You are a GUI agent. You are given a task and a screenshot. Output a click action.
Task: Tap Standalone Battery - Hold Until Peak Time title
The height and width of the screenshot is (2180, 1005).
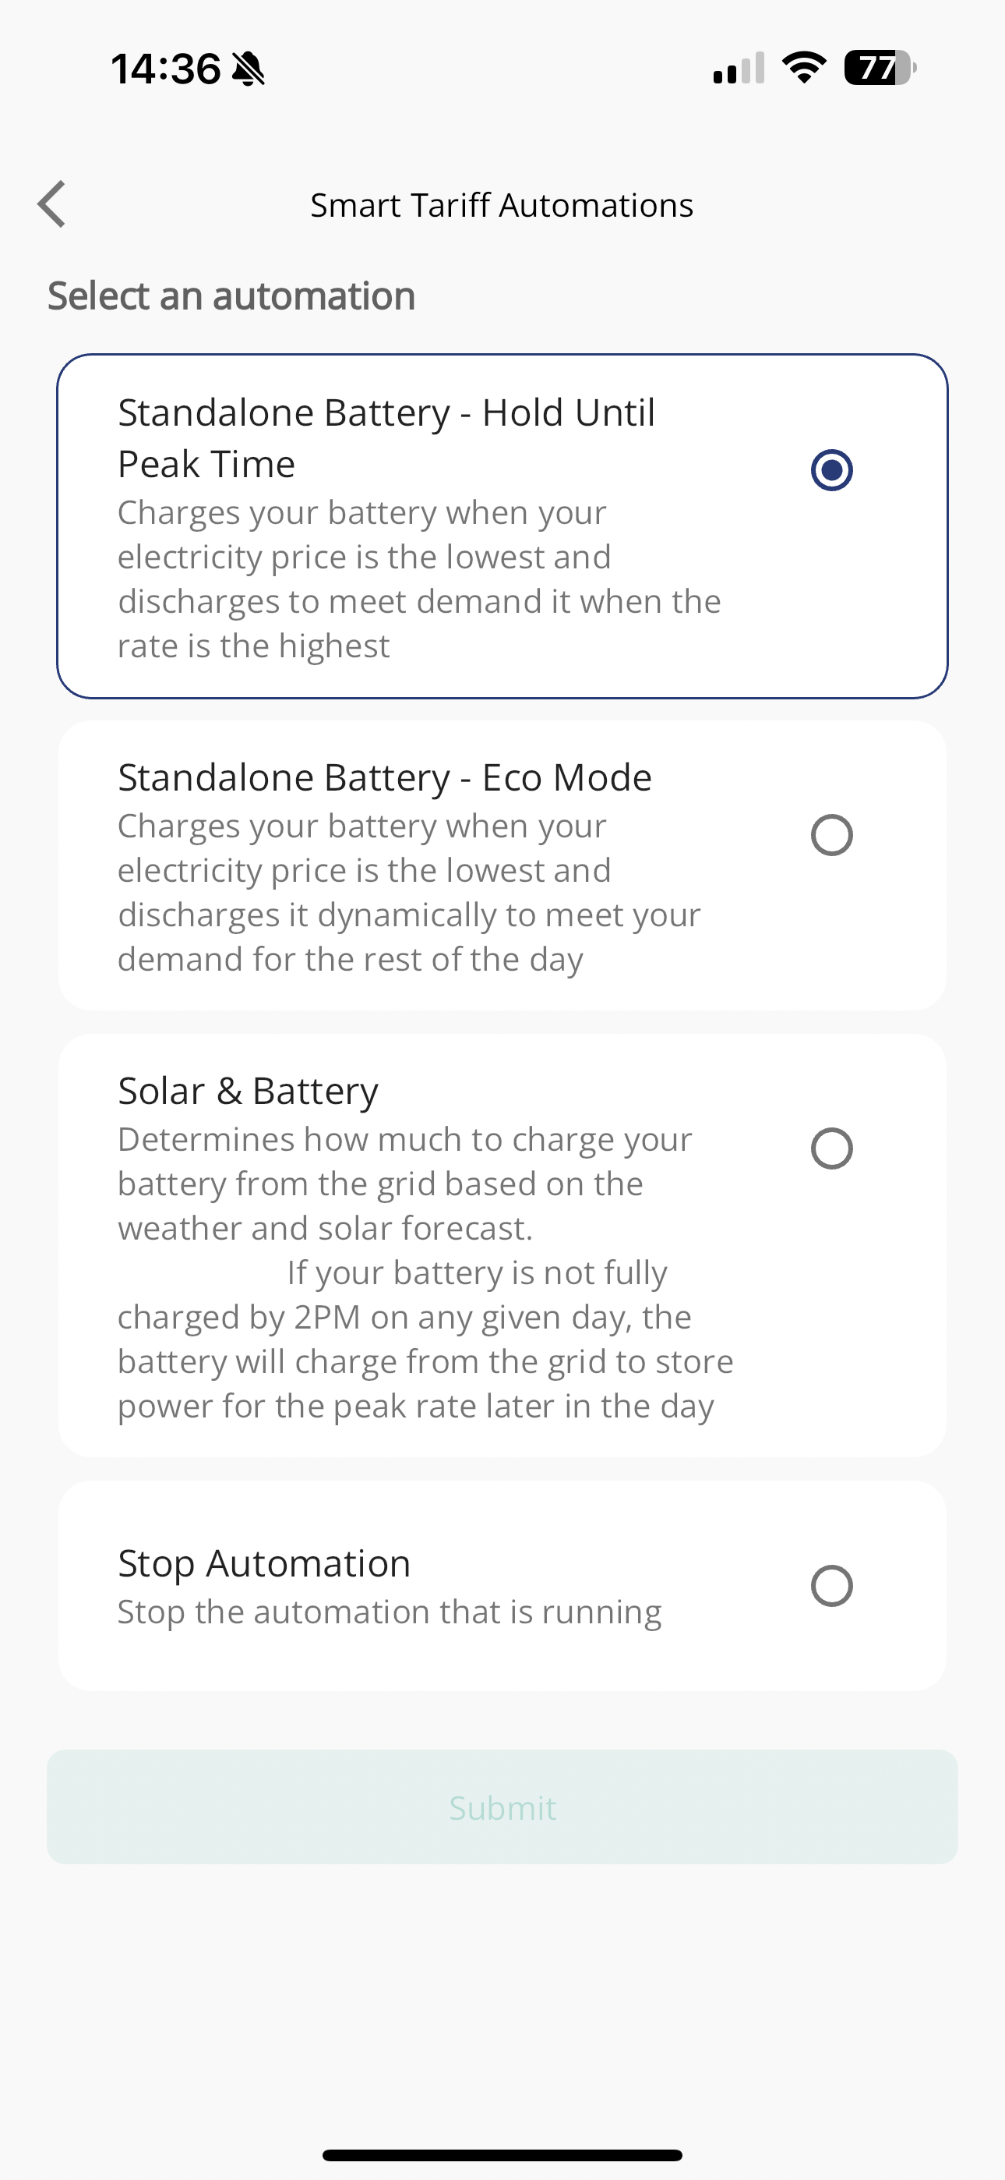386,437
